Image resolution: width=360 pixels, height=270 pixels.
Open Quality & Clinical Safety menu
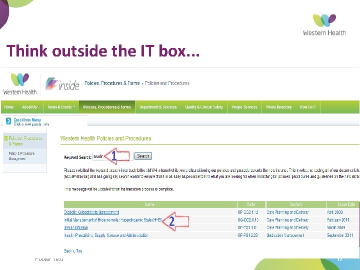point(204,107)
